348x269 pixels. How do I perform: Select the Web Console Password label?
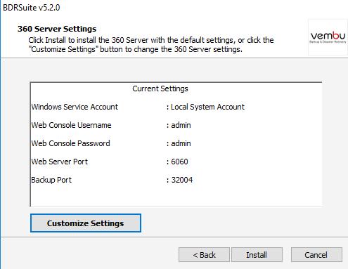tap(70, 143)
